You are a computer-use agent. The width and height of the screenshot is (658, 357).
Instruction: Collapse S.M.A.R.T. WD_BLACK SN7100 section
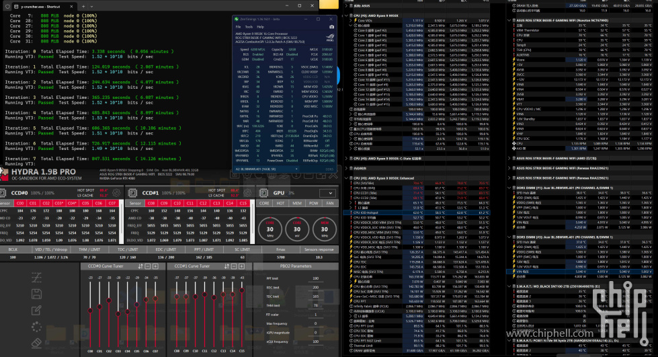pos(509,286)
